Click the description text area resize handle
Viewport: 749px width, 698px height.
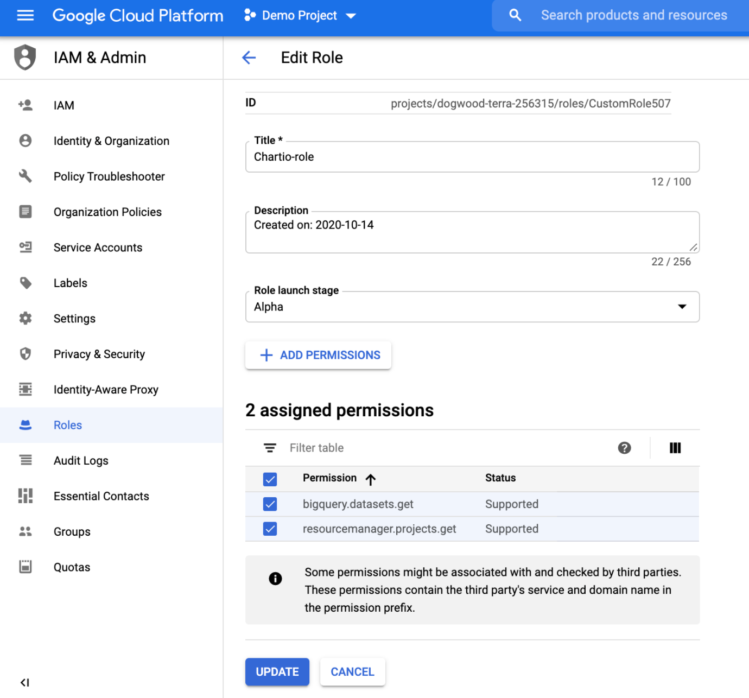point(693,247)
